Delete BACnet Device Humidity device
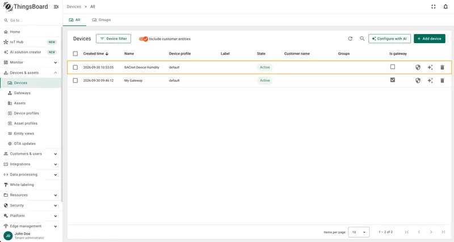454x242 pixels. 442,67
